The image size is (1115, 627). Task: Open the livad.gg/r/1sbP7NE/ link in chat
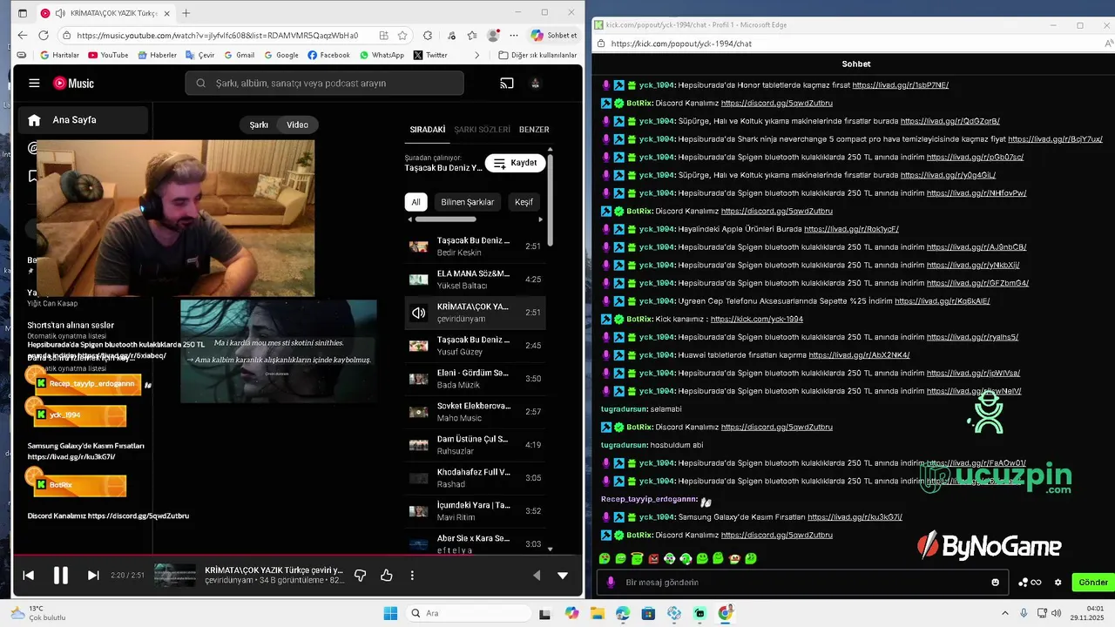pos(901,85)
